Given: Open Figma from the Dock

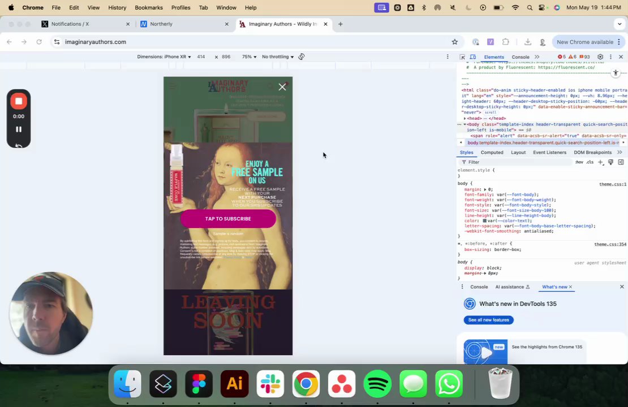Looking at the screenshot, I should 199,384.
